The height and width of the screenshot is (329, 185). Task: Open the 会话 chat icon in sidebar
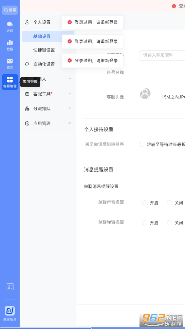[x=10, y=27]
